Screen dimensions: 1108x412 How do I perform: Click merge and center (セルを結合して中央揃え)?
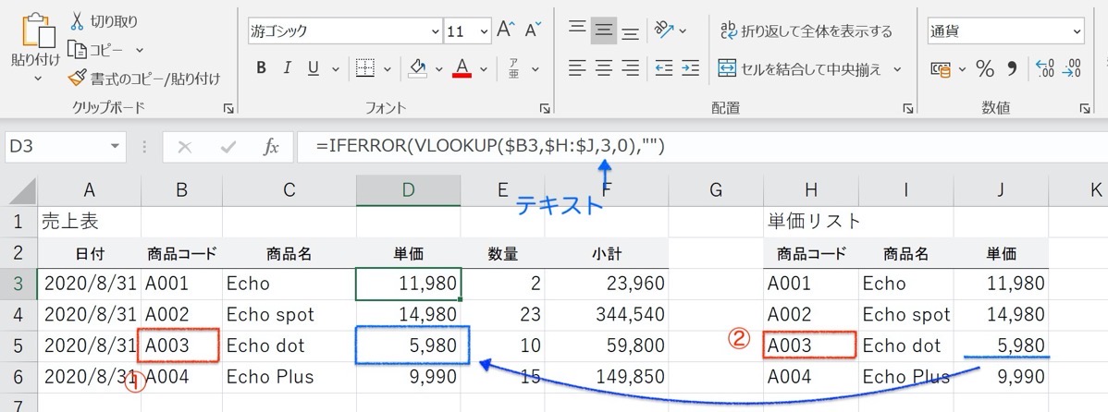(800, 69)
